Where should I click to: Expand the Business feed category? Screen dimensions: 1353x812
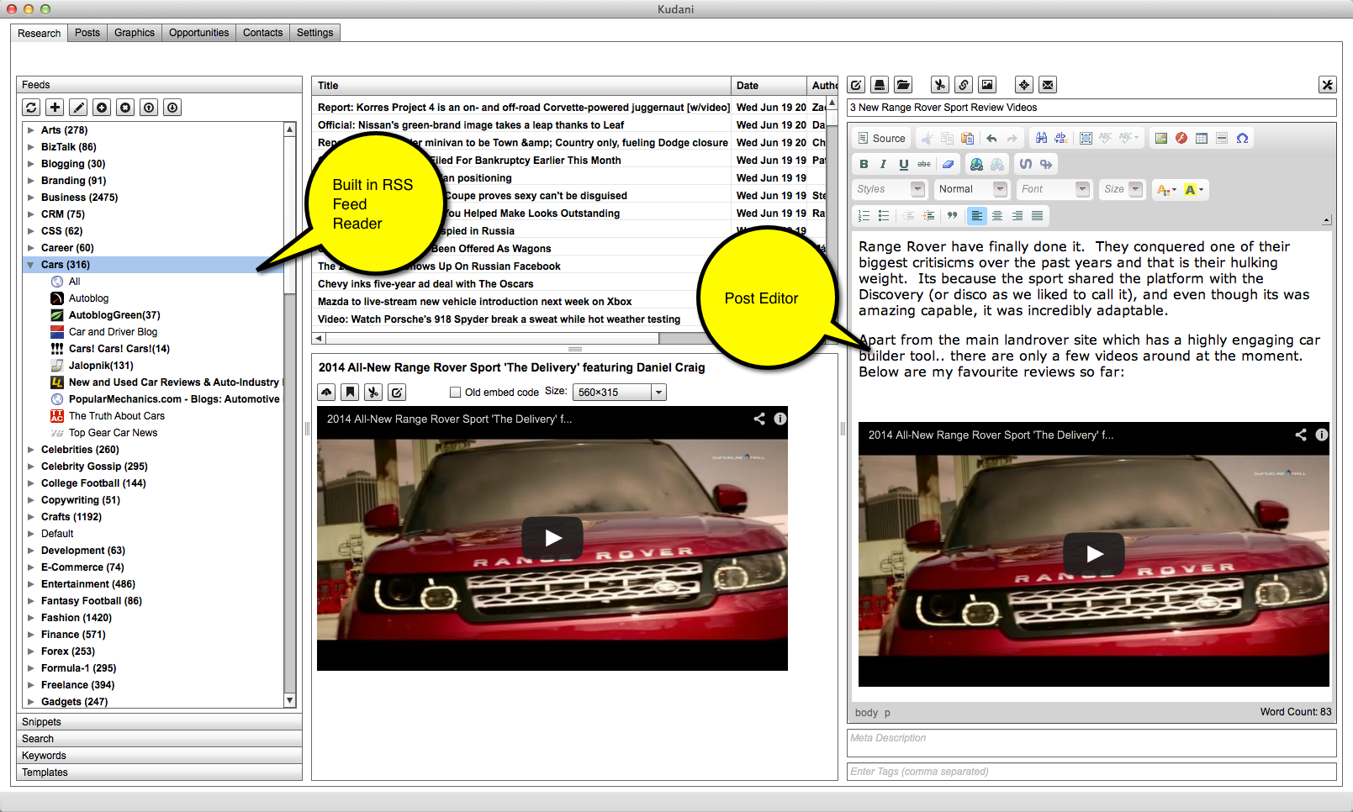coord(31,198)
